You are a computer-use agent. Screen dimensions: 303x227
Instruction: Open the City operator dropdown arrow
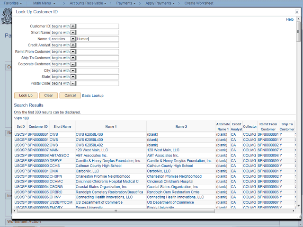73,70
